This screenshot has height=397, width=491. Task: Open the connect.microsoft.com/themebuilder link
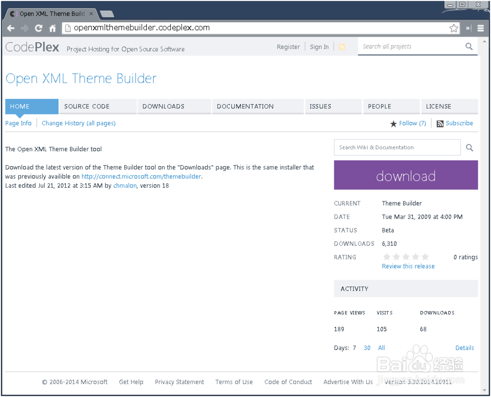(141, 176)
